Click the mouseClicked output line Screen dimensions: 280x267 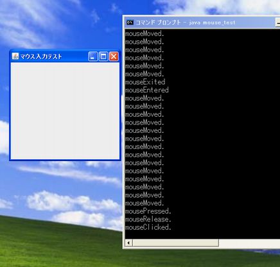coord(148,227)
